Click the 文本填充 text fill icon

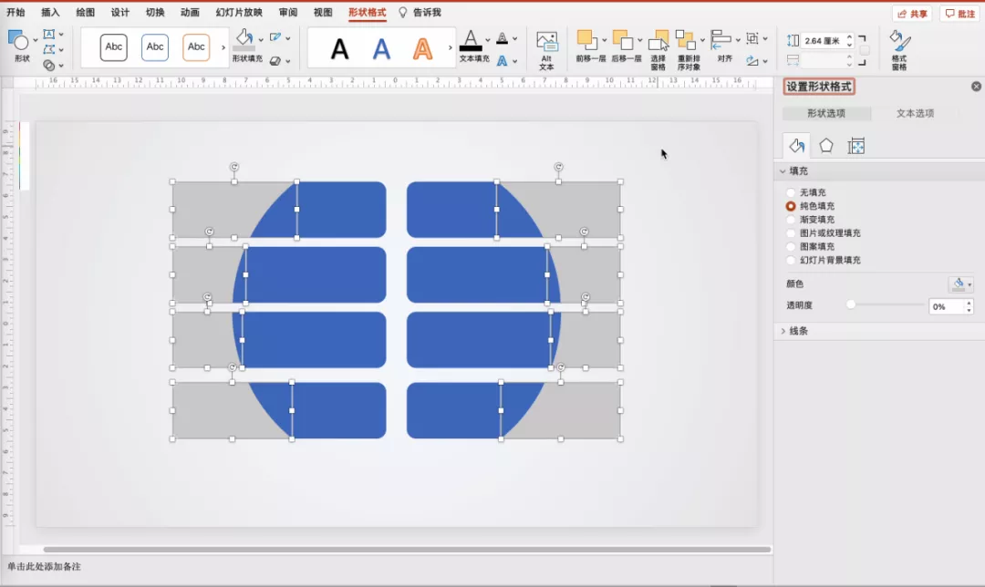tap(471, 40)
